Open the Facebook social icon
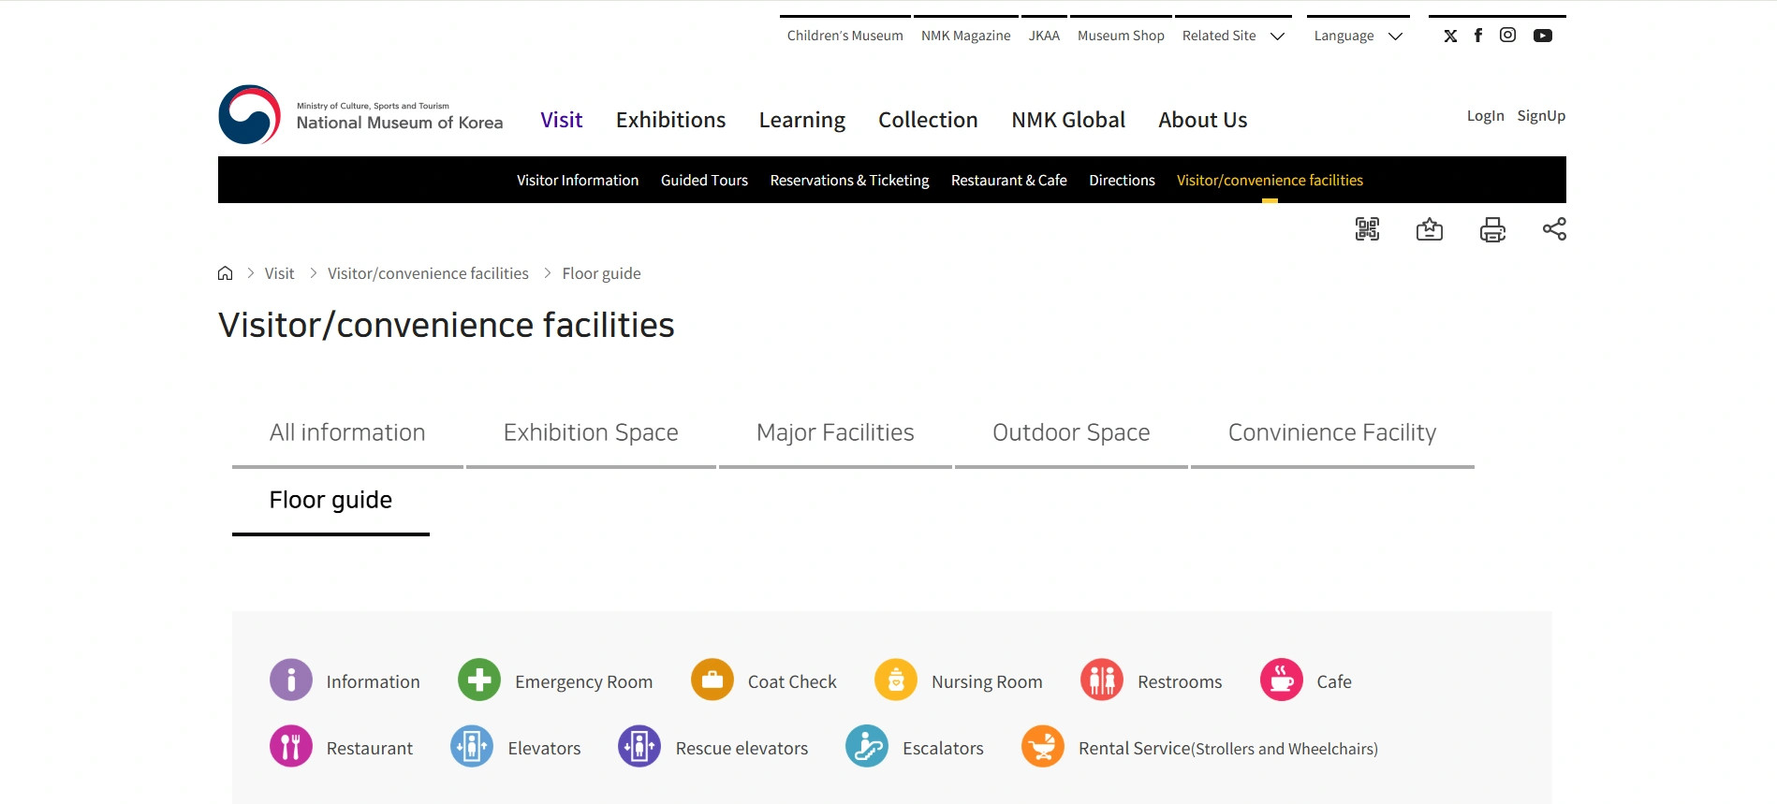1777x804 pixels. point(1478,36)
